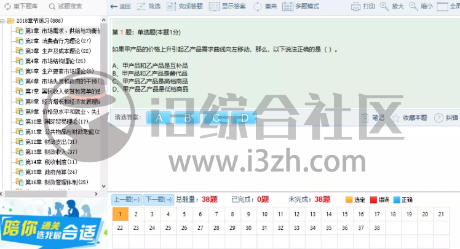Jump to question 30 in grid

coord(248,228)
